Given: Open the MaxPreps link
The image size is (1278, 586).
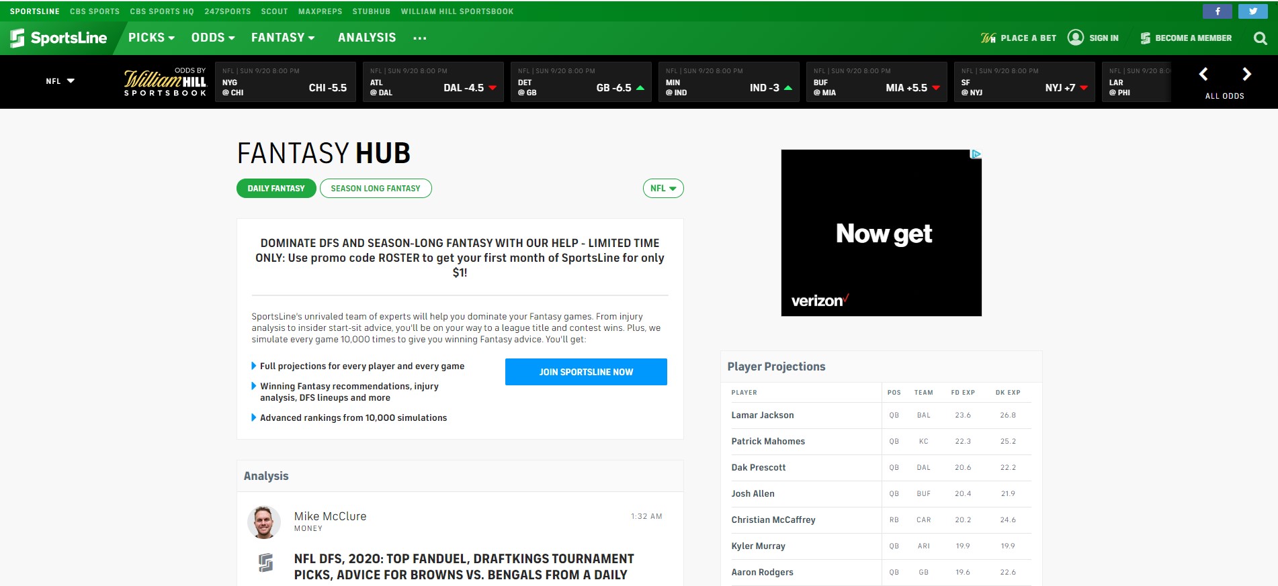Looking at the screenshot, I should pyautogui.click(x=321, y=11).
